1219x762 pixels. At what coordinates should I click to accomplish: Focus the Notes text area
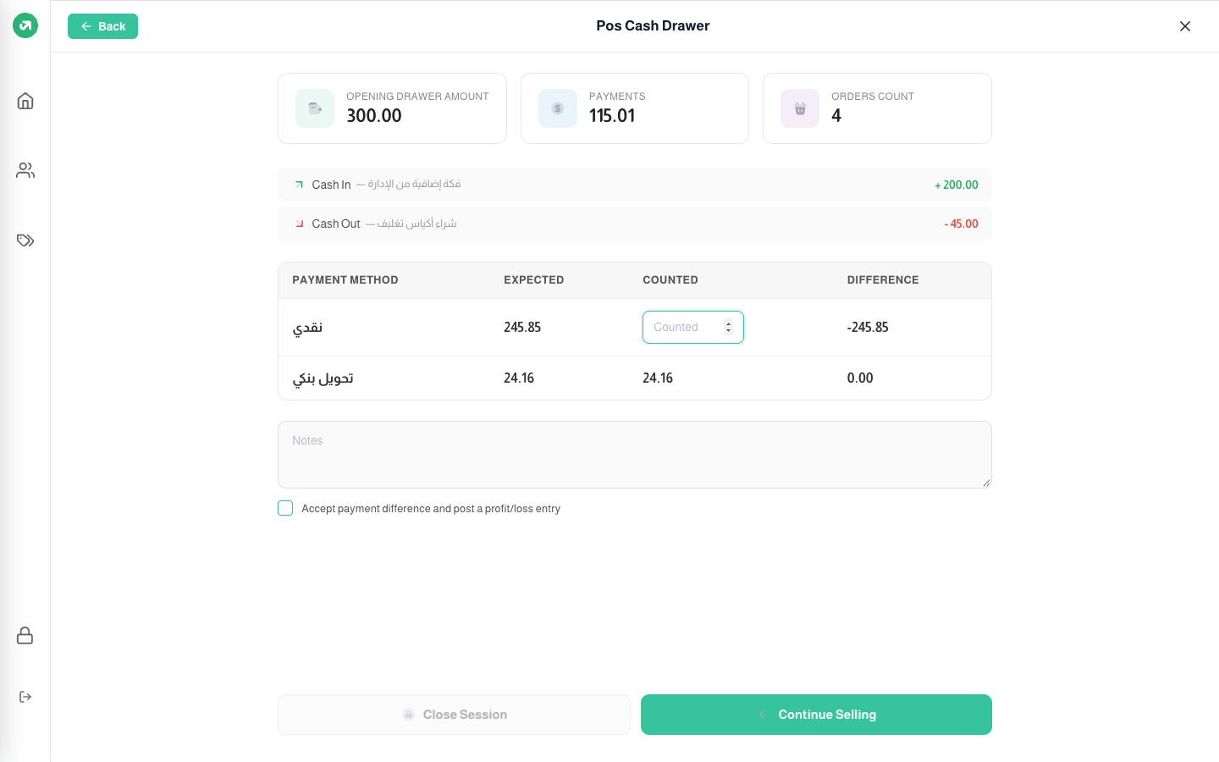[635, 455]
